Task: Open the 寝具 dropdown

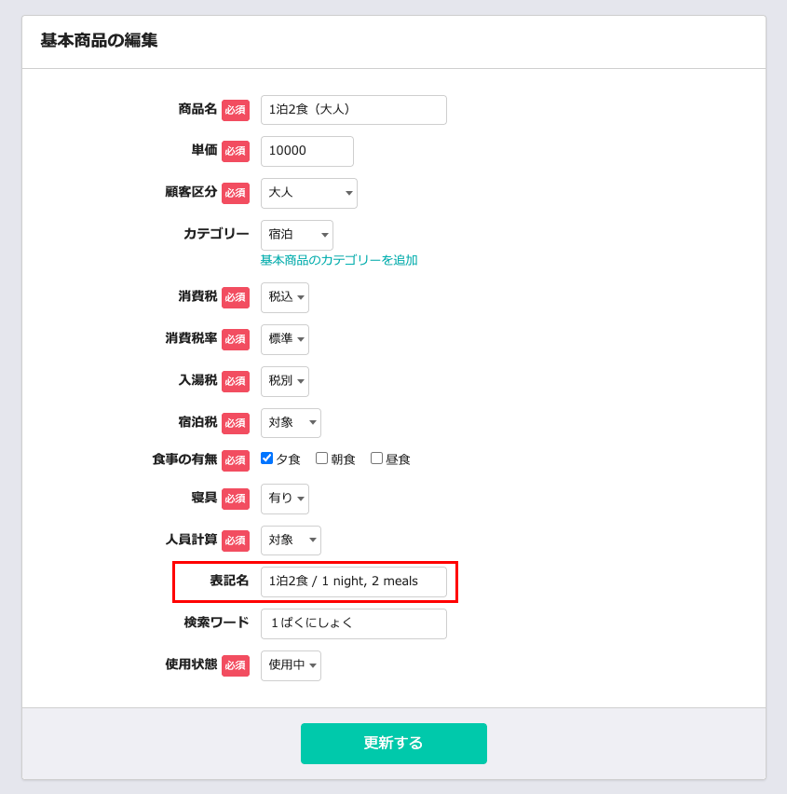Action: (284, 499)
